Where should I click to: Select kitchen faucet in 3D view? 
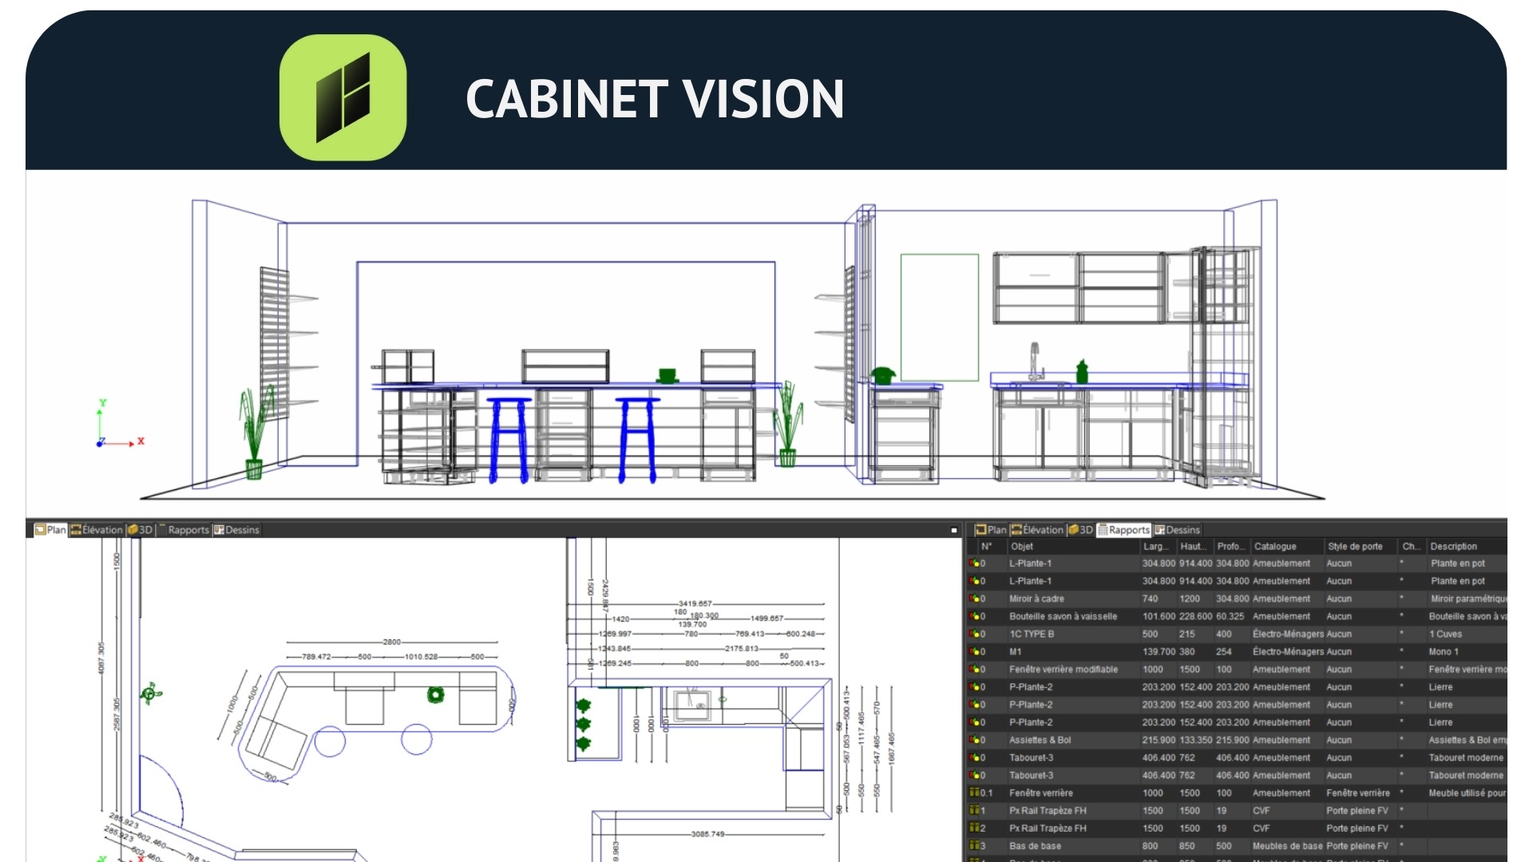click(x=1036, y=362)
